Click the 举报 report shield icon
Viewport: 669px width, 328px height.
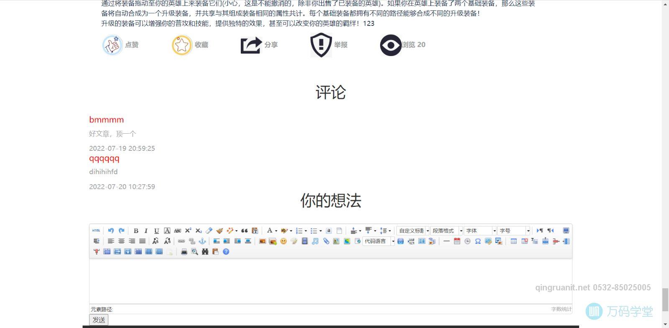[x=321, y=45]
